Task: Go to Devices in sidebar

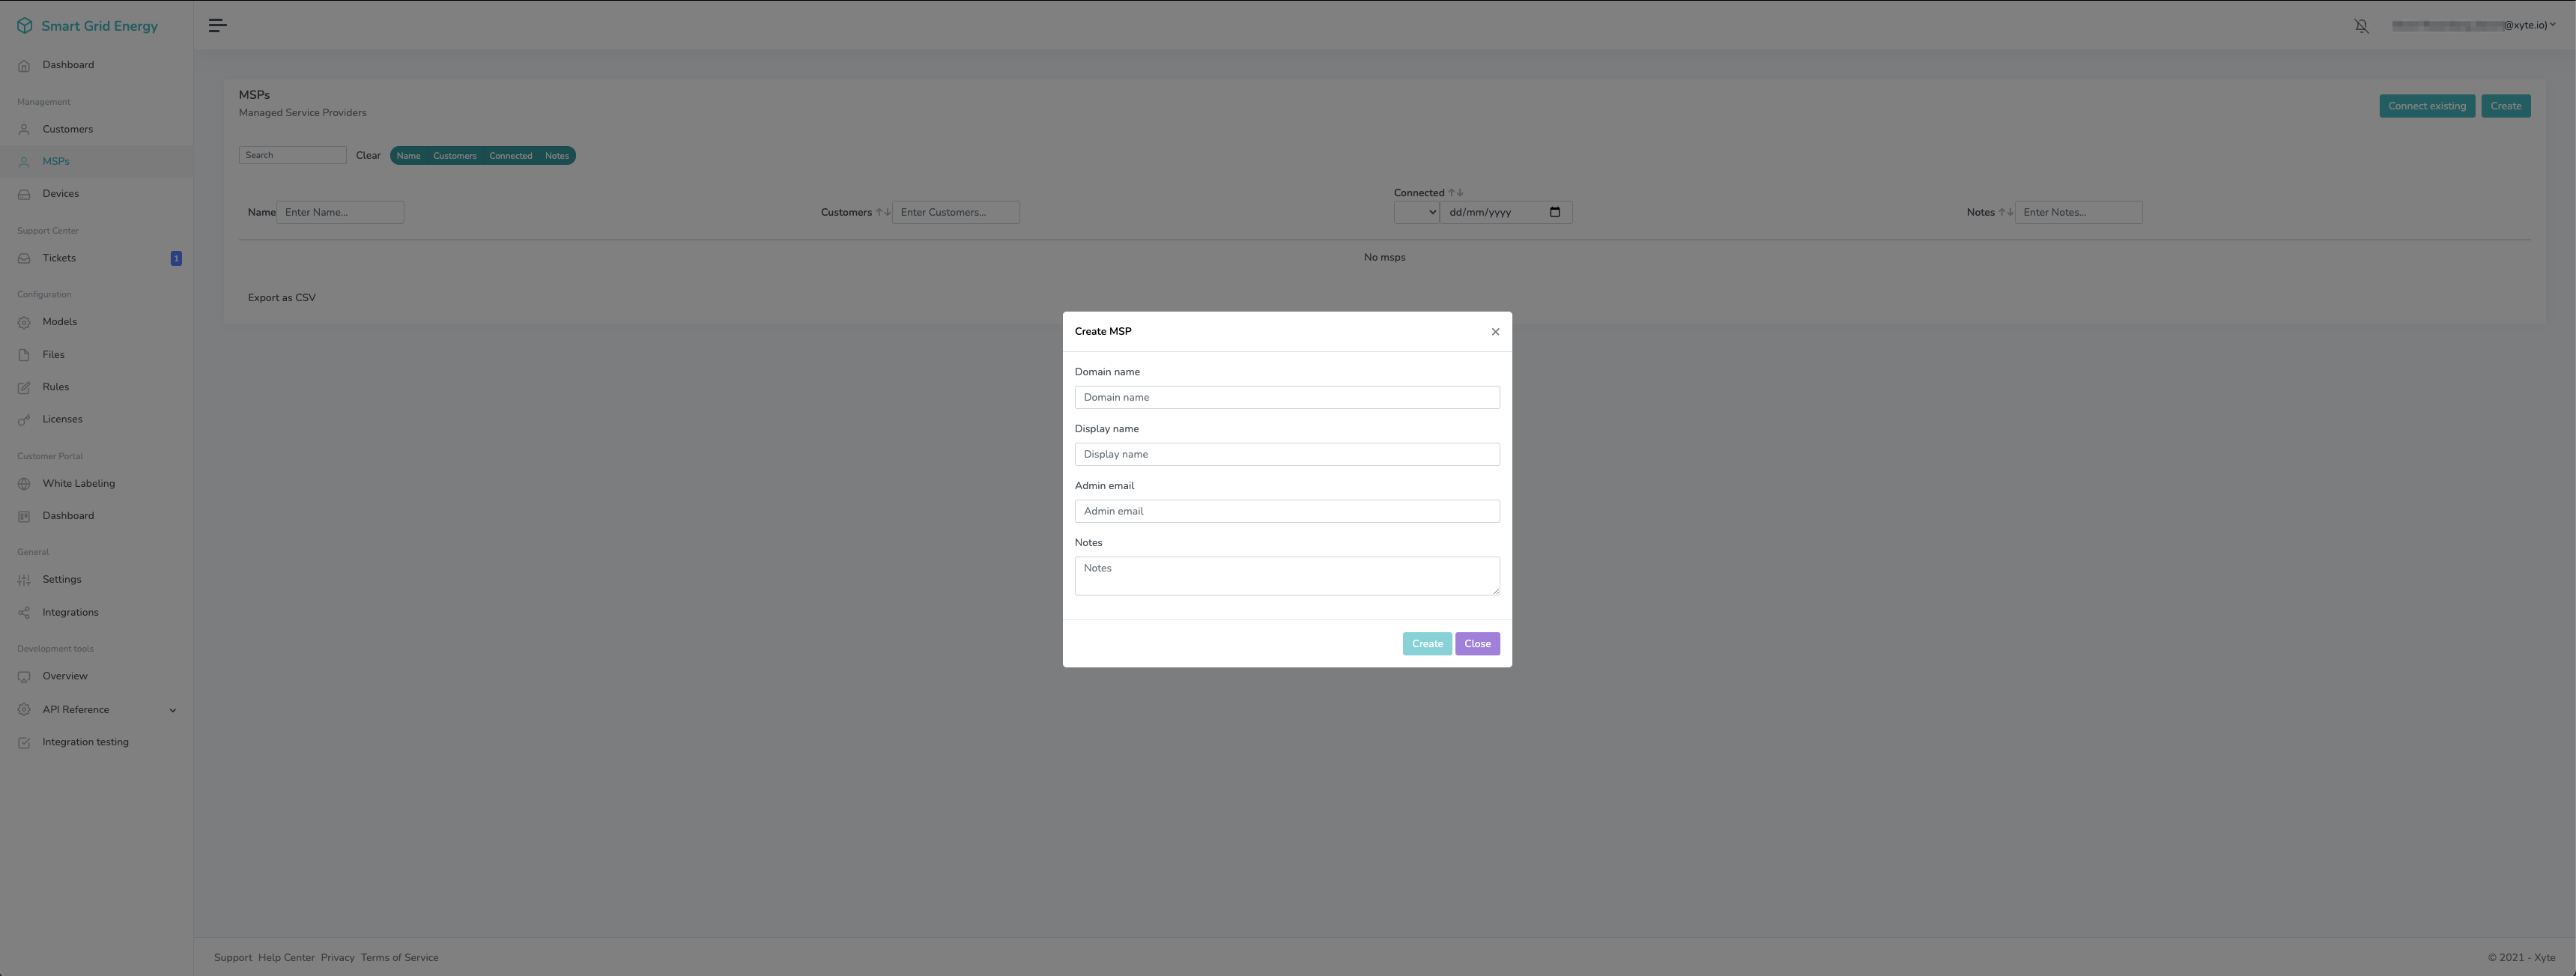Action: click(x=60, y=194)
